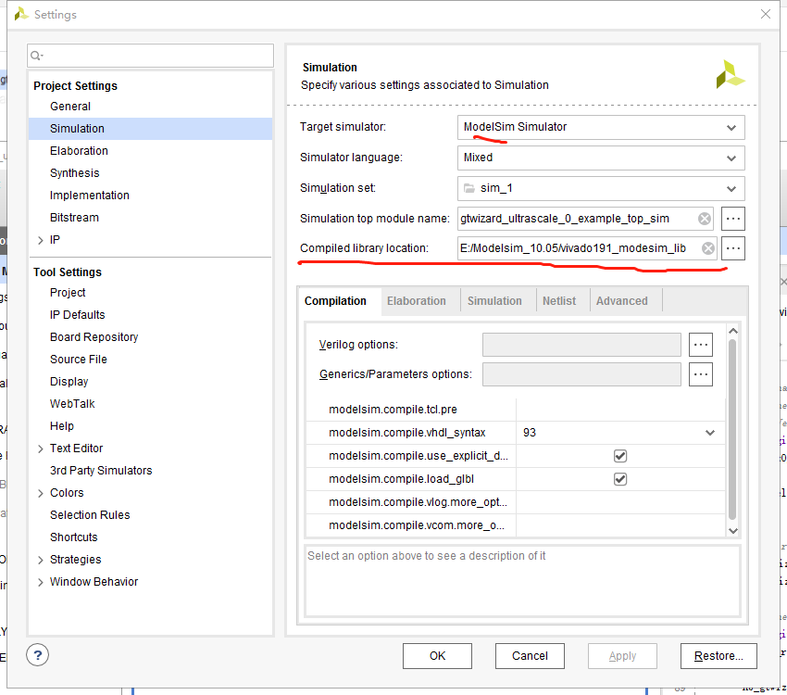
Task: Select Bitstream in the settings tree
Action: tap(74, 218)
